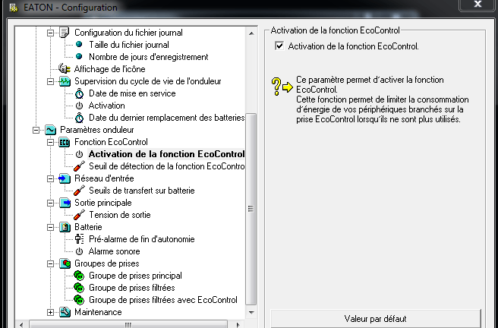The height and width of the screenshot is (328, 498).
Task: Click the wrench icon beside Maintenance
Action: coord(65,312)
